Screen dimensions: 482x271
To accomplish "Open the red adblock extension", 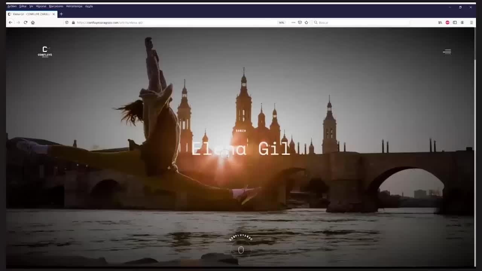I will [447, 23].
